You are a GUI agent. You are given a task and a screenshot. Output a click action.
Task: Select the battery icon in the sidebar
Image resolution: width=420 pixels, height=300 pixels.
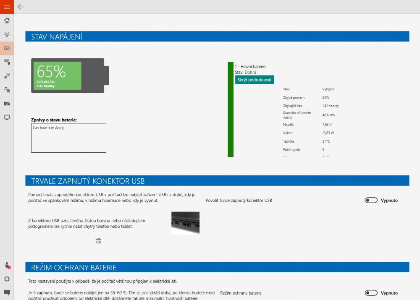tap(7, 48)
